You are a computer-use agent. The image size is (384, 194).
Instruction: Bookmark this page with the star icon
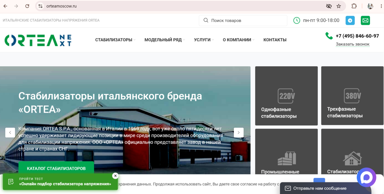point(339,6)
